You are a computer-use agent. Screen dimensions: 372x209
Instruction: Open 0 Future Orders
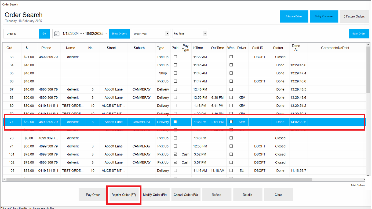(354, 16)
